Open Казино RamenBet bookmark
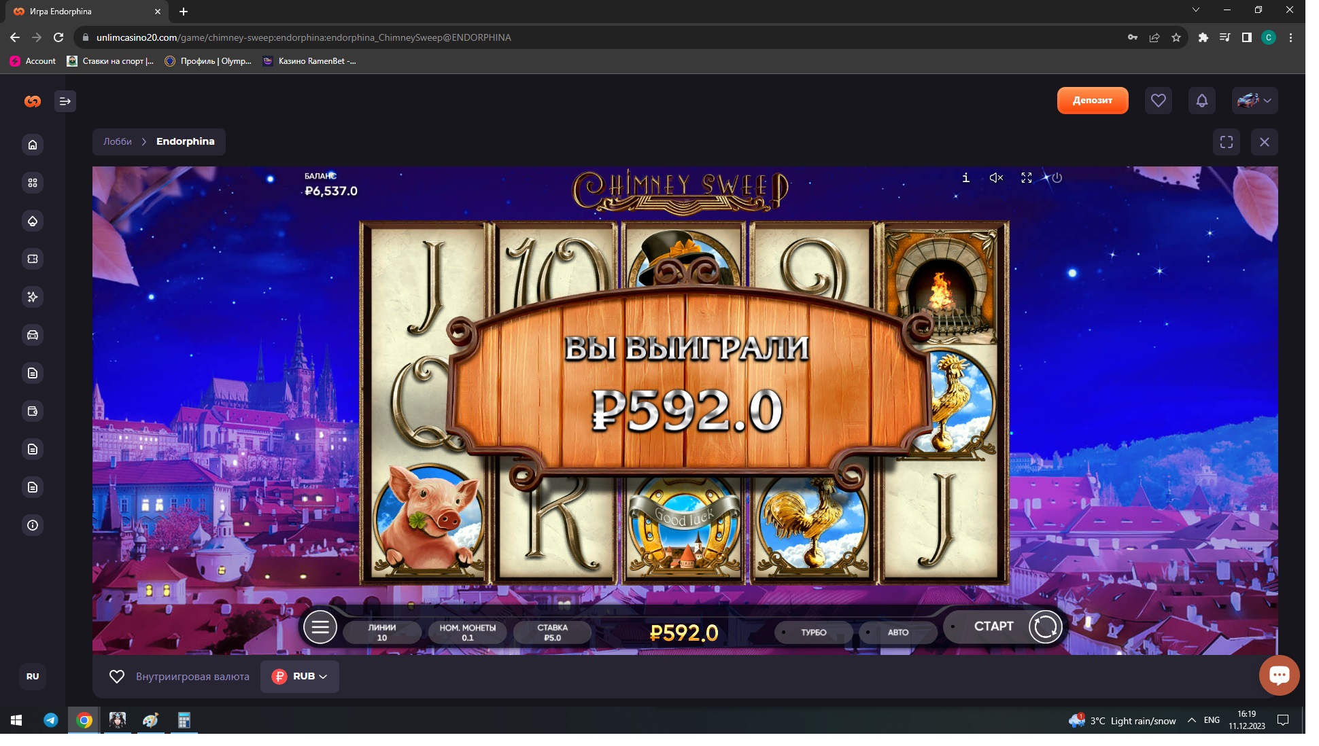Viewport: 1319px width, 746px height. click(309, 61)
